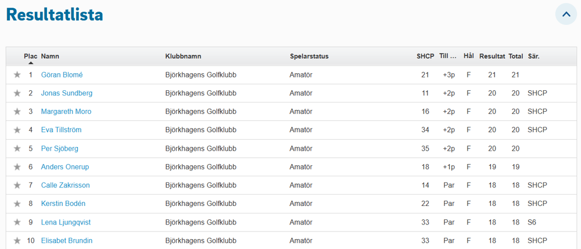
Task: Sort results by the Total column
Action: click(515, 56)
